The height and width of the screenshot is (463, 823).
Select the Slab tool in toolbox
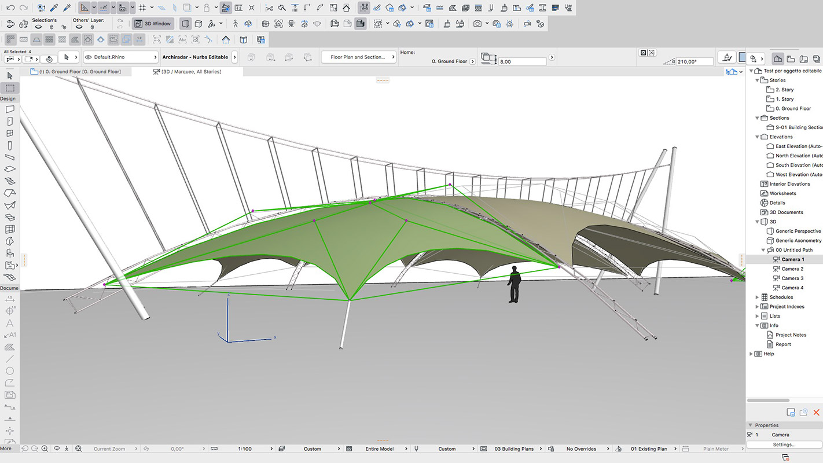pyautogui.click(x=10, y=170)
